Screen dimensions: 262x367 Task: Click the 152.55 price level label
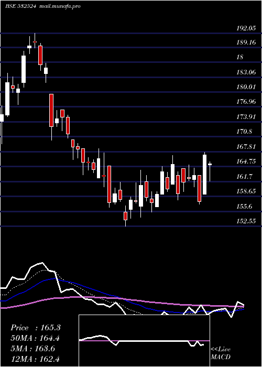click(x=246, y=221)
